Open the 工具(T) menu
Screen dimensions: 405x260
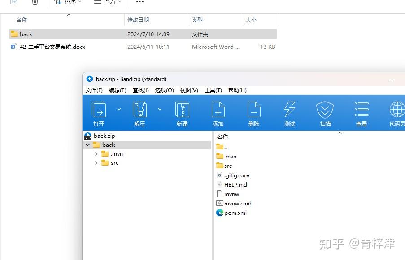point(213,90)
